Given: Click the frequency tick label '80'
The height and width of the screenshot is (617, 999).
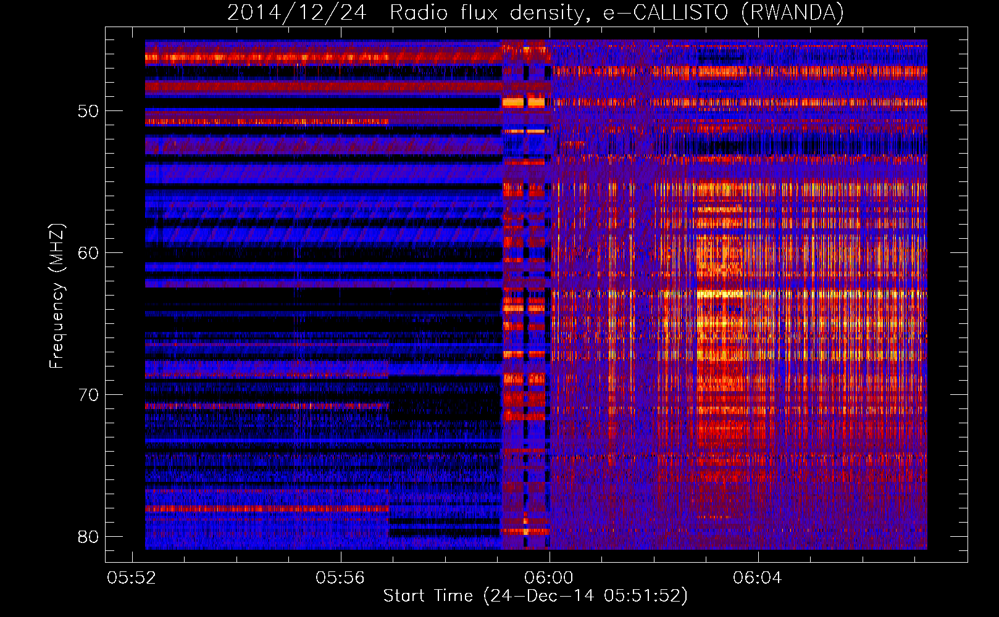Looking at the screenshot, I should [x=89, y=537].
